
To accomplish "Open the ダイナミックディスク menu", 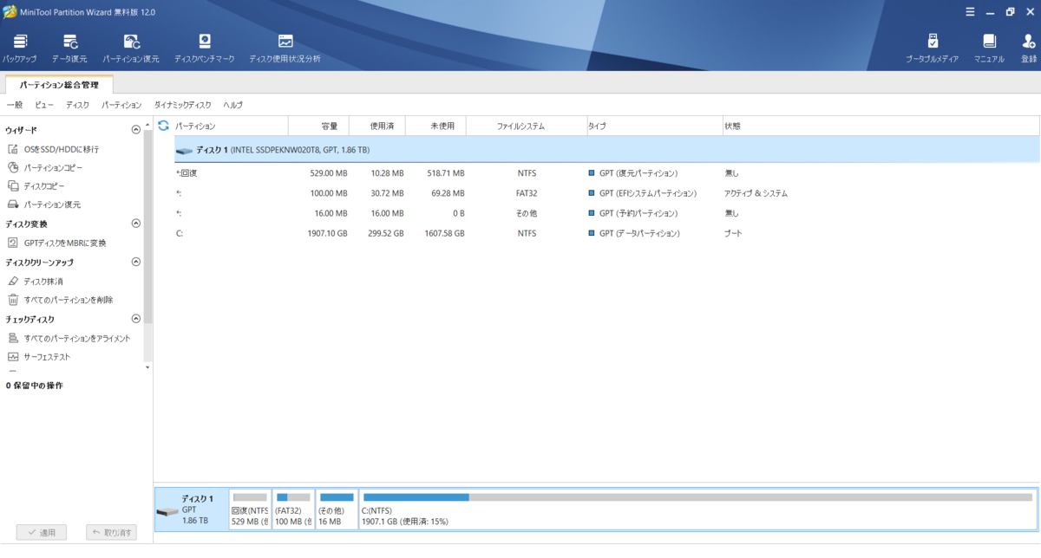I will click(x=182, y=105).
